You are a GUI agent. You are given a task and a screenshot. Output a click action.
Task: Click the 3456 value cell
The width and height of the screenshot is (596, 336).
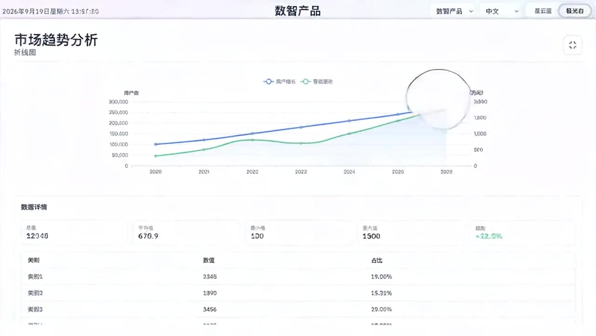pos(210,309)
